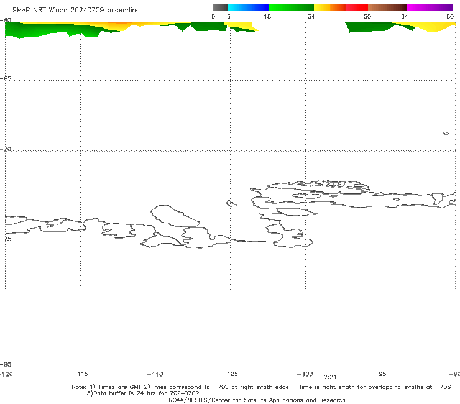Click the 'Data buffer is 24 hrs' note
Screen dimensions: 460x404
143,393
